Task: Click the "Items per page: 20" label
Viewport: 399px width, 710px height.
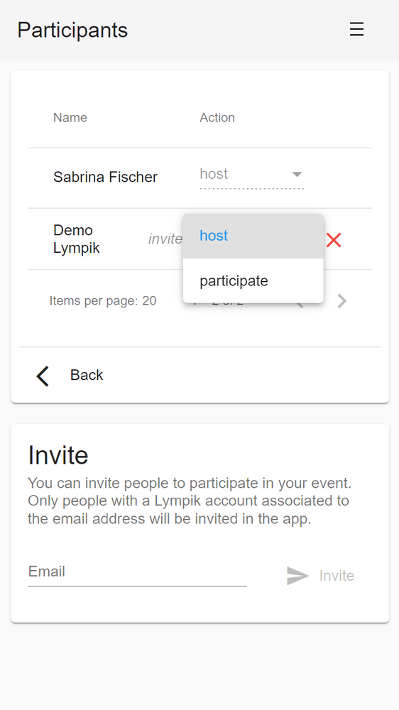Action: click(x=103, y=300)
